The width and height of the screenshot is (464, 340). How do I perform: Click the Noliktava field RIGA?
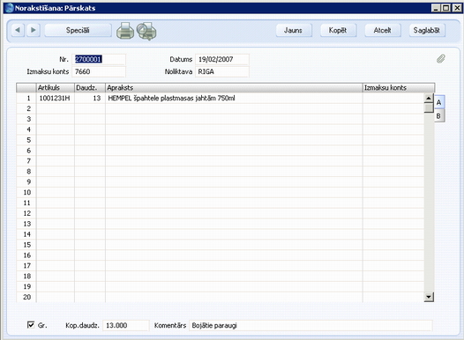pyautogui.click(x=222, y=71)
